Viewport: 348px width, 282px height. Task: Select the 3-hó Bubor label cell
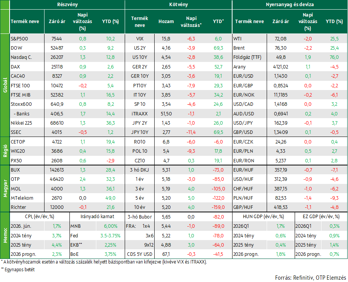[140, 217]
